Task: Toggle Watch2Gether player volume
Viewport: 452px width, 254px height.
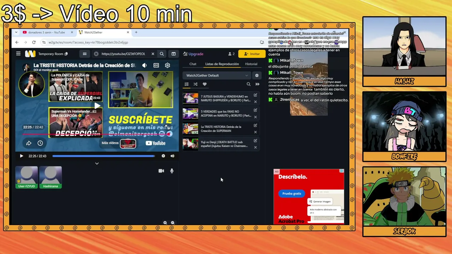Action: tap(172, 156)
